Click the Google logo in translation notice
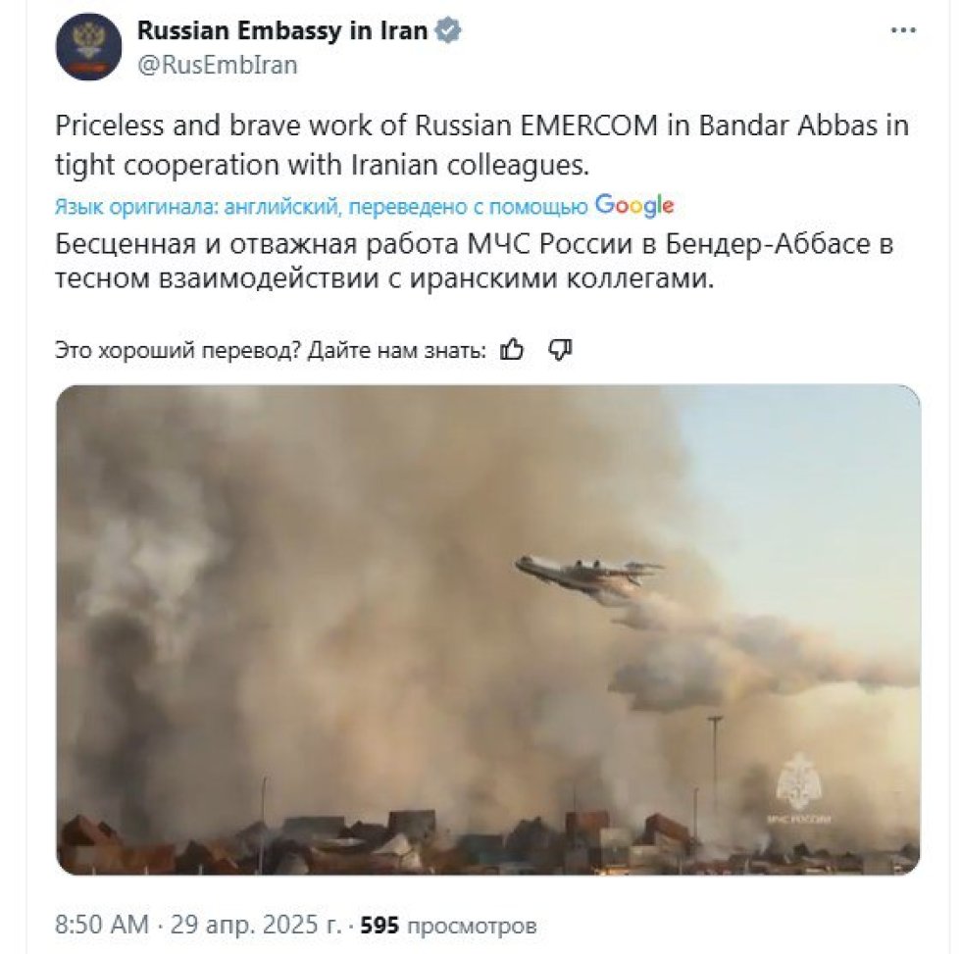Viewport: 961px width, 954px height. pos(634,205)
